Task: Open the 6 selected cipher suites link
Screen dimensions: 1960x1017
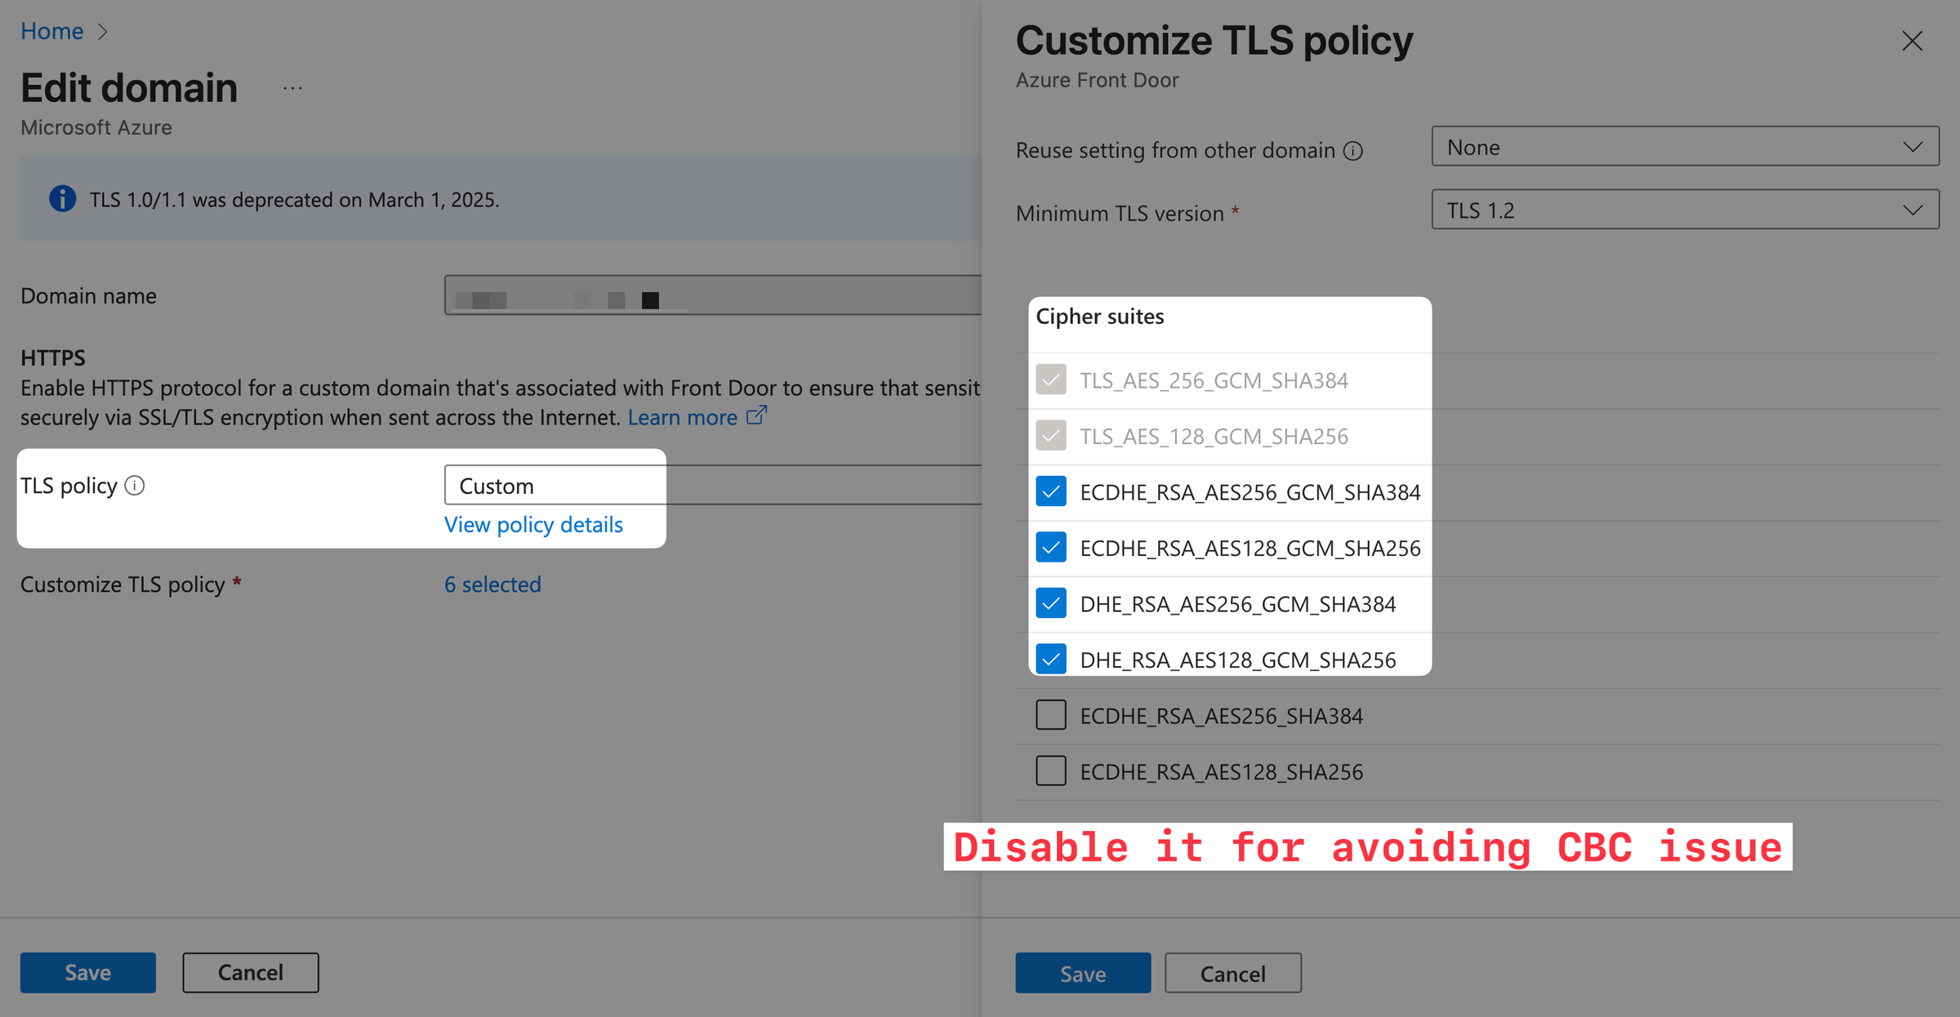Action: [x=492, y=584]
